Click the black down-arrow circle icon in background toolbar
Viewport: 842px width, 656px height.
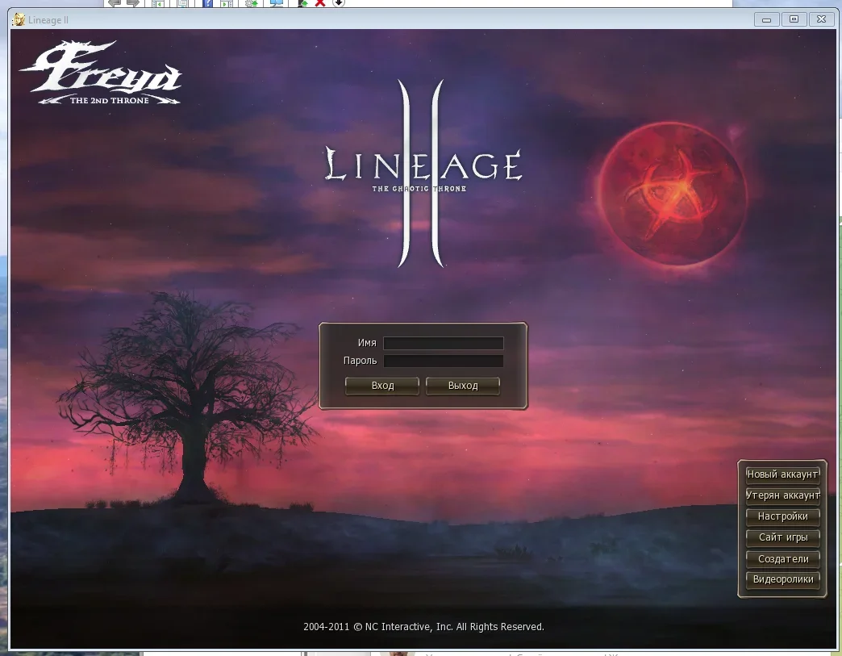tap(338, 2)
